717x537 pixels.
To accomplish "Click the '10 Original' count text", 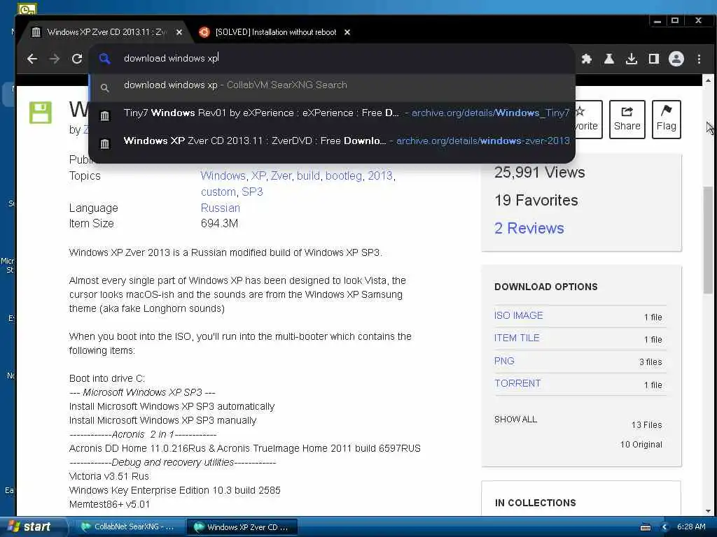I will pyautogui.click(x=641, y=444).
